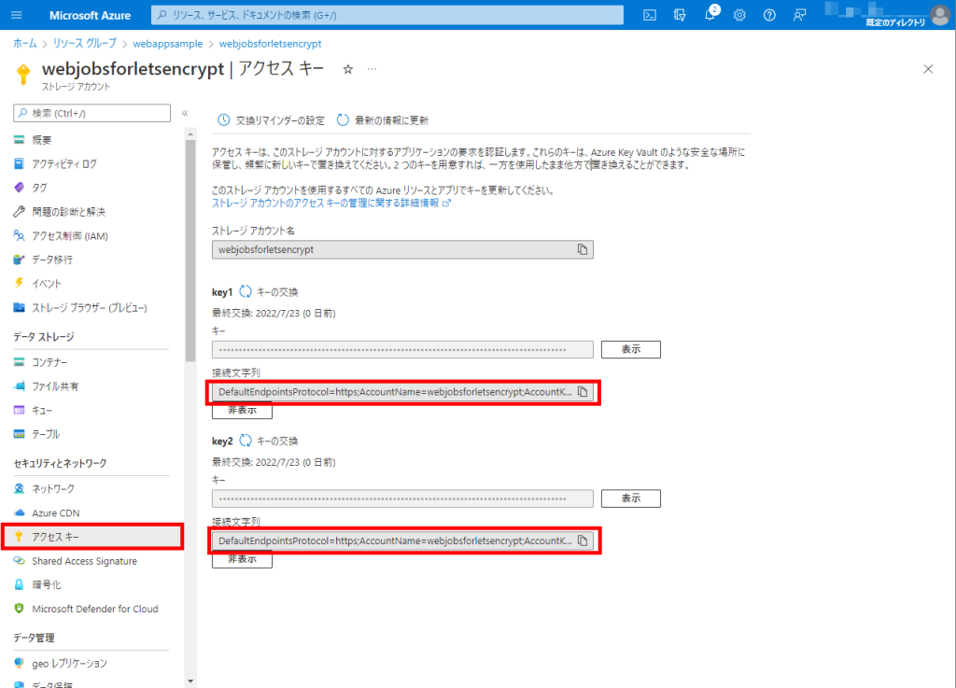Refresh with 最新の情報に更新
The width and height of the screenshot is (956, 688).
[383, 120]
